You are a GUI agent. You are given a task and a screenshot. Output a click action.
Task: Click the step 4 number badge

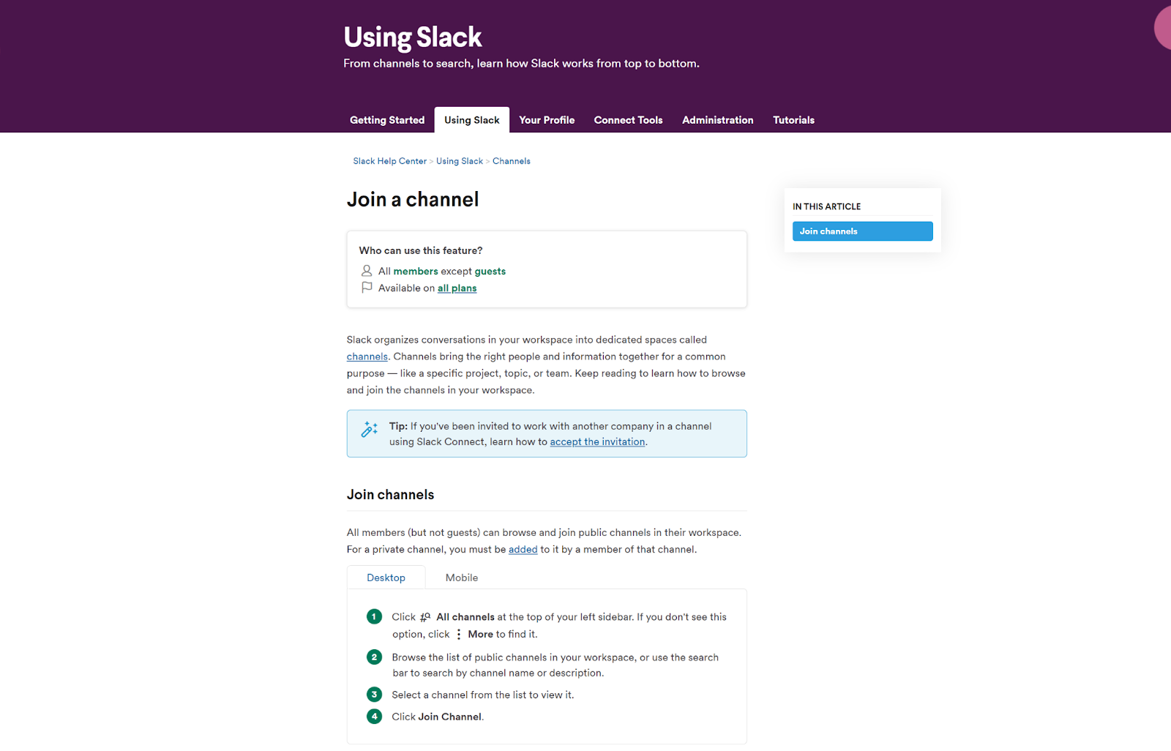[x=374, y=717]
